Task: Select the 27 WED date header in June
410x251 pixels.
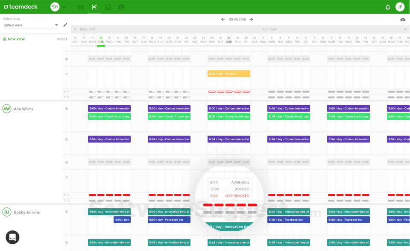Action: click(x=229, y=40)
